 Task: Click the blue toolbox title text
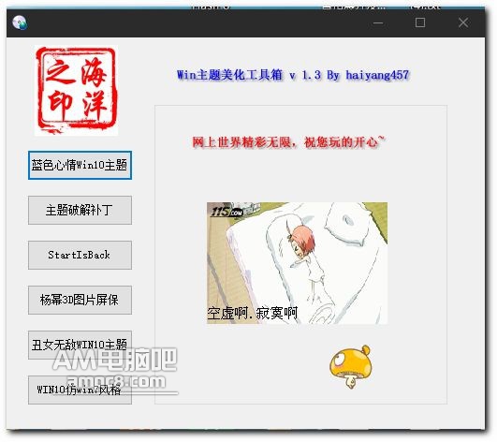pos(293,75)
